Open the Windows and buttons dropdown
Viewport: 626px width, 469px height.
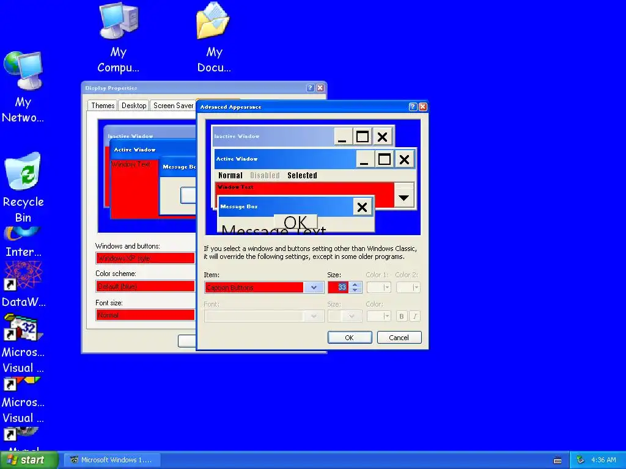145,258
